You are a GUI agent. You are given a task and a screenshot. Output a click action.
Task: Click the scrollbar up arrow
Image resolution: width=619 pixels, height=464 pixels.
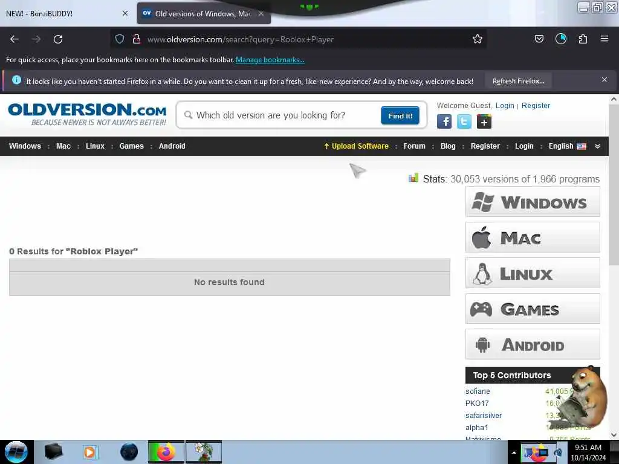614,99
